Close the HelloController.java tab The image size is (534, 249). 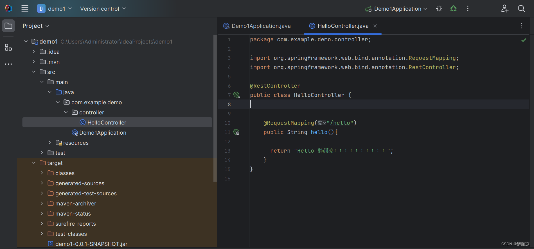[x=375, y=26]
